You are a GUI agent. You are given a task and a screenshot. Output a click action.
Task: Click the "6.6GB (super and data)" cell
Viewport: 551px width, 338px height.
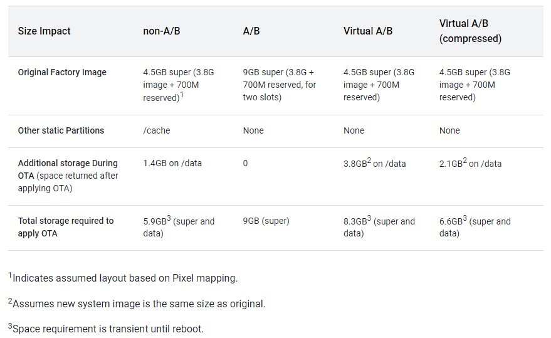[475, 227]
